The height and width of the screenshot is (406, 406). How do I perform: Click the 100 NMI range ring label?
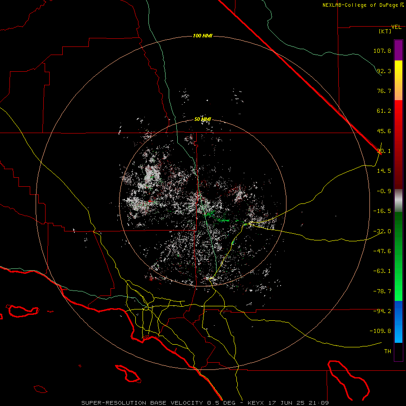tap(203, 36)
